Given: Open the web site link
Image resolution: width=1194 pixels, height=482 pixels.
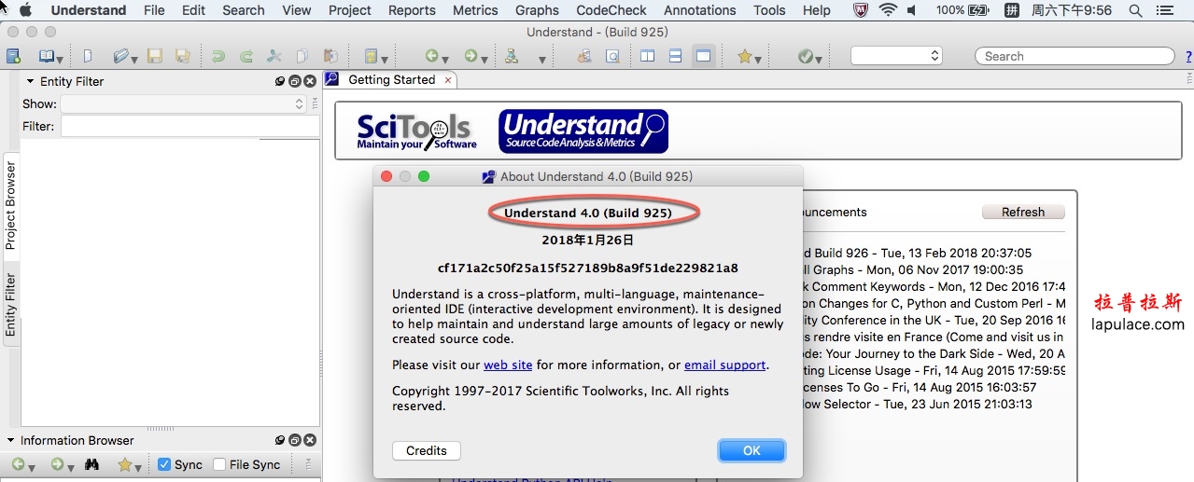Looking at the screenshot, I should (508, 365).
